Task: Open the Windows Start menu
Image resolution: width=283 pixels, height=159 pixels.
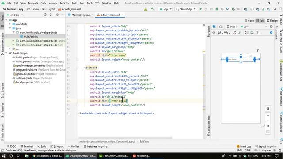Action: (x=4, y=156)
